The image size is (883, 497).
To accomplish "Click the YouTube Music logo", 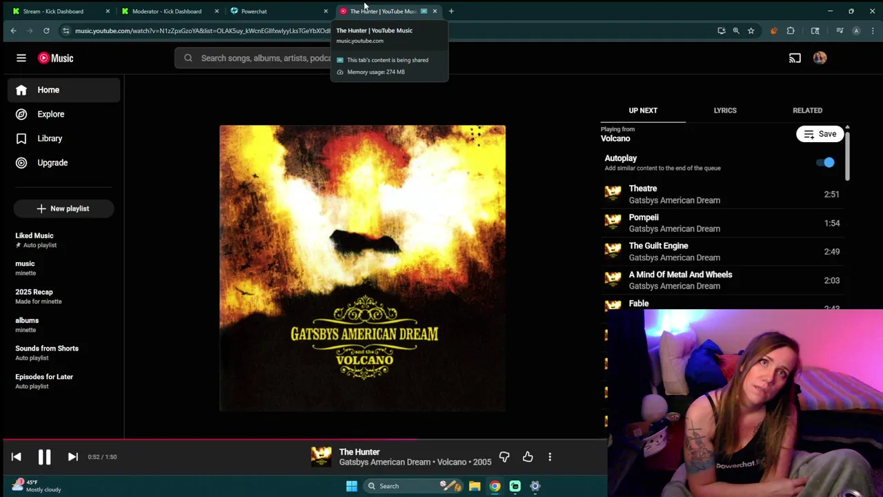I will click(56, 58).
